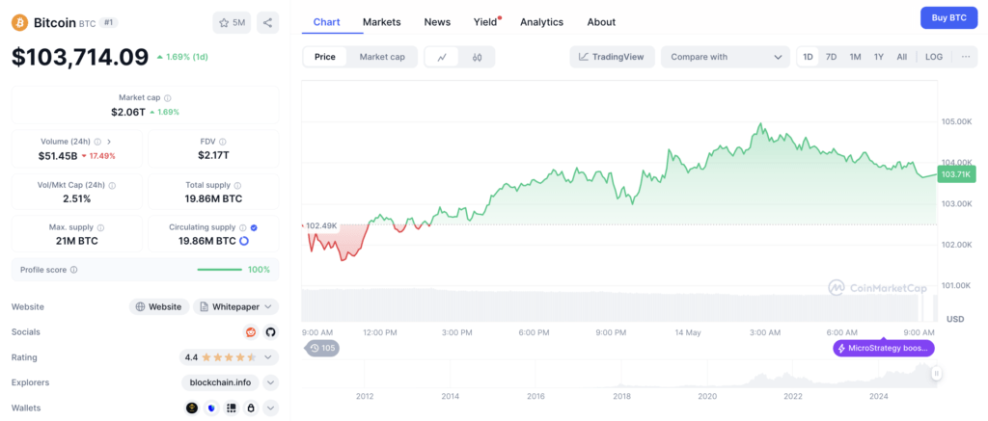Click the info icon next to Volume (24h)

pos(97,142)
